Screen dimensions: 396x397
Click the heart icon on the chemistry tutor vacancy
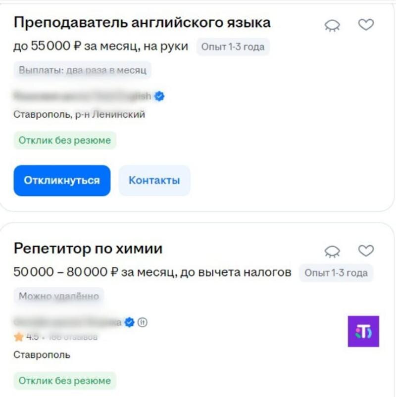pyautogui.click(x=366, y=251)
